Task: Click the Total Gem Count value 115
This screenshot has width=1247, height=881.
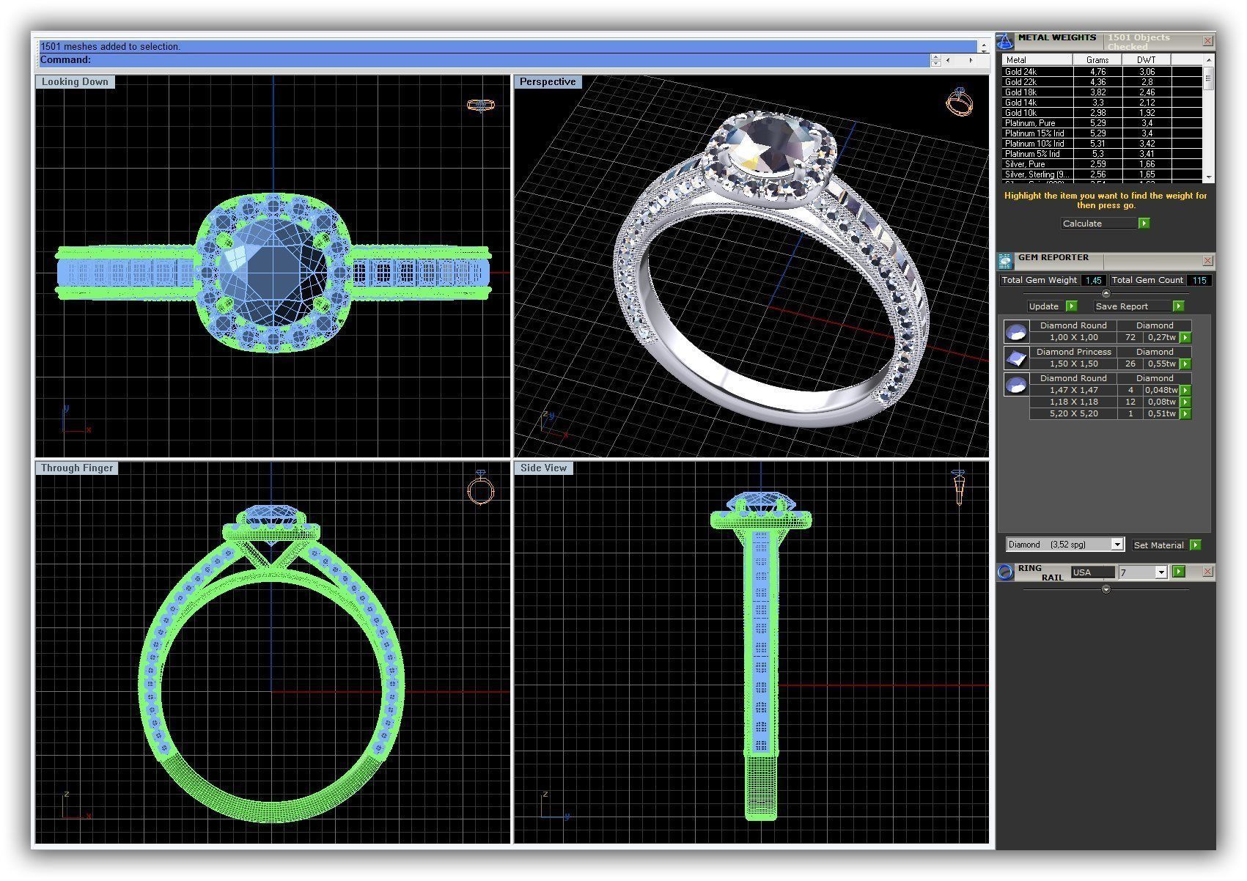Action: pyautogui.click(x=1199, y=280)
